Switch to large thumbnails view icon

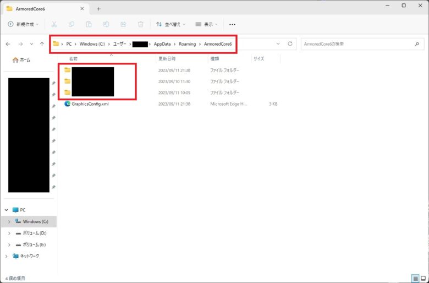coord(422,279)
